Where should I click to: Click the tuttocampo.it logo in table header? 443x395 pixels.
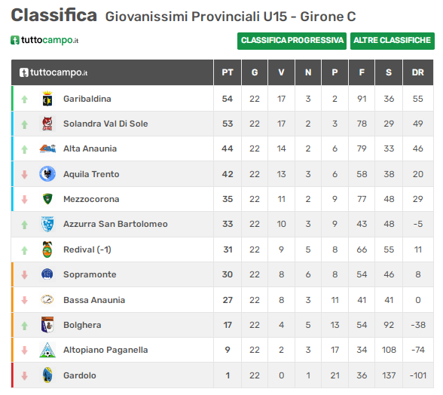(53, 72)
